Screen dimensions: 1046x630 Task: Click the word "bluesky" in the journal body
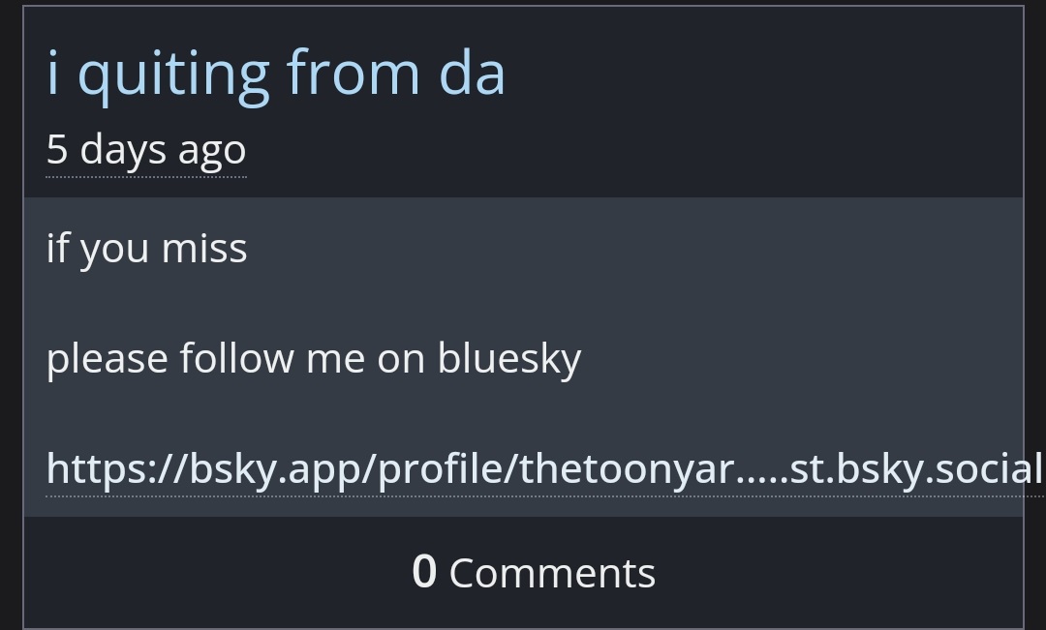[509, 359]
